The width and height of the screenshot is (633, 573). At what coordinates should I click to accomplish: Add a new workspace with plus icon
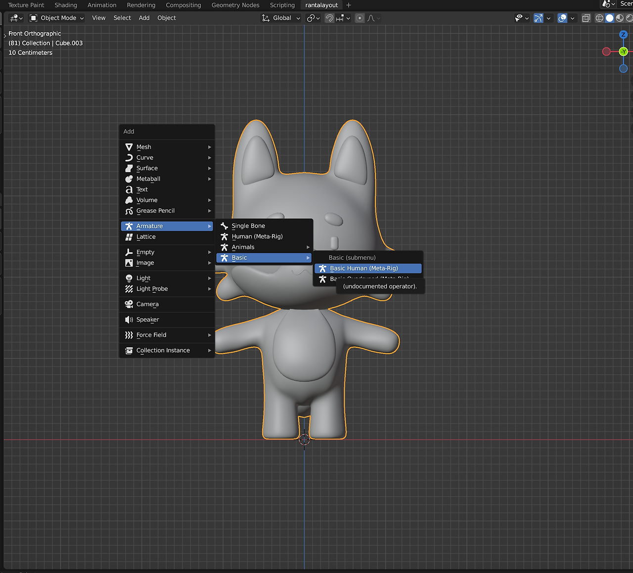(x=349, y=5)
